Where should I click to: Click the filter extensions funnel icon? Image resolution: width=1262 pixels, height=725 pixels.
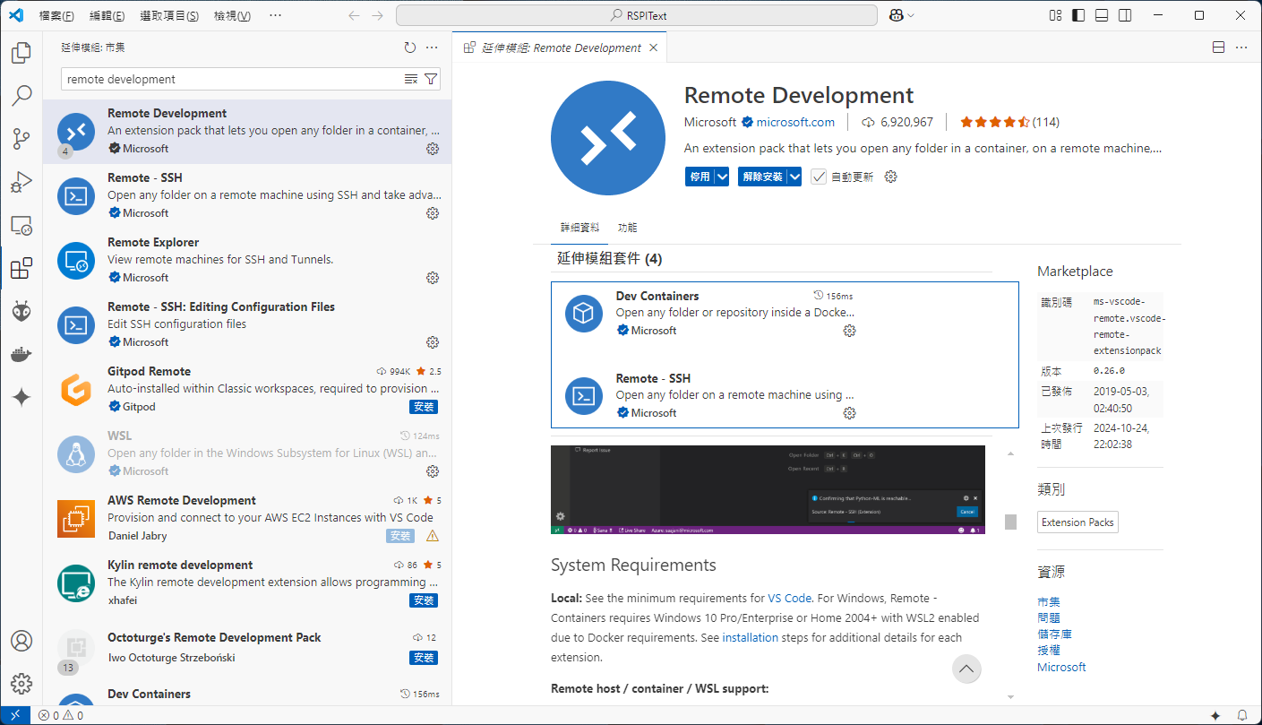coord(431,79)
